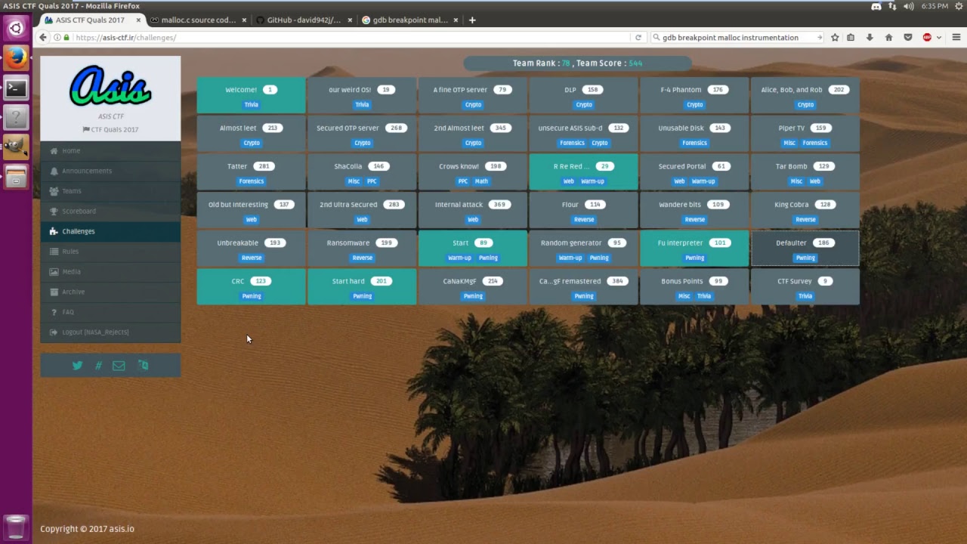
Task: Close the ASIS CTF Quals 2017 tab
Action: [138, 20]
